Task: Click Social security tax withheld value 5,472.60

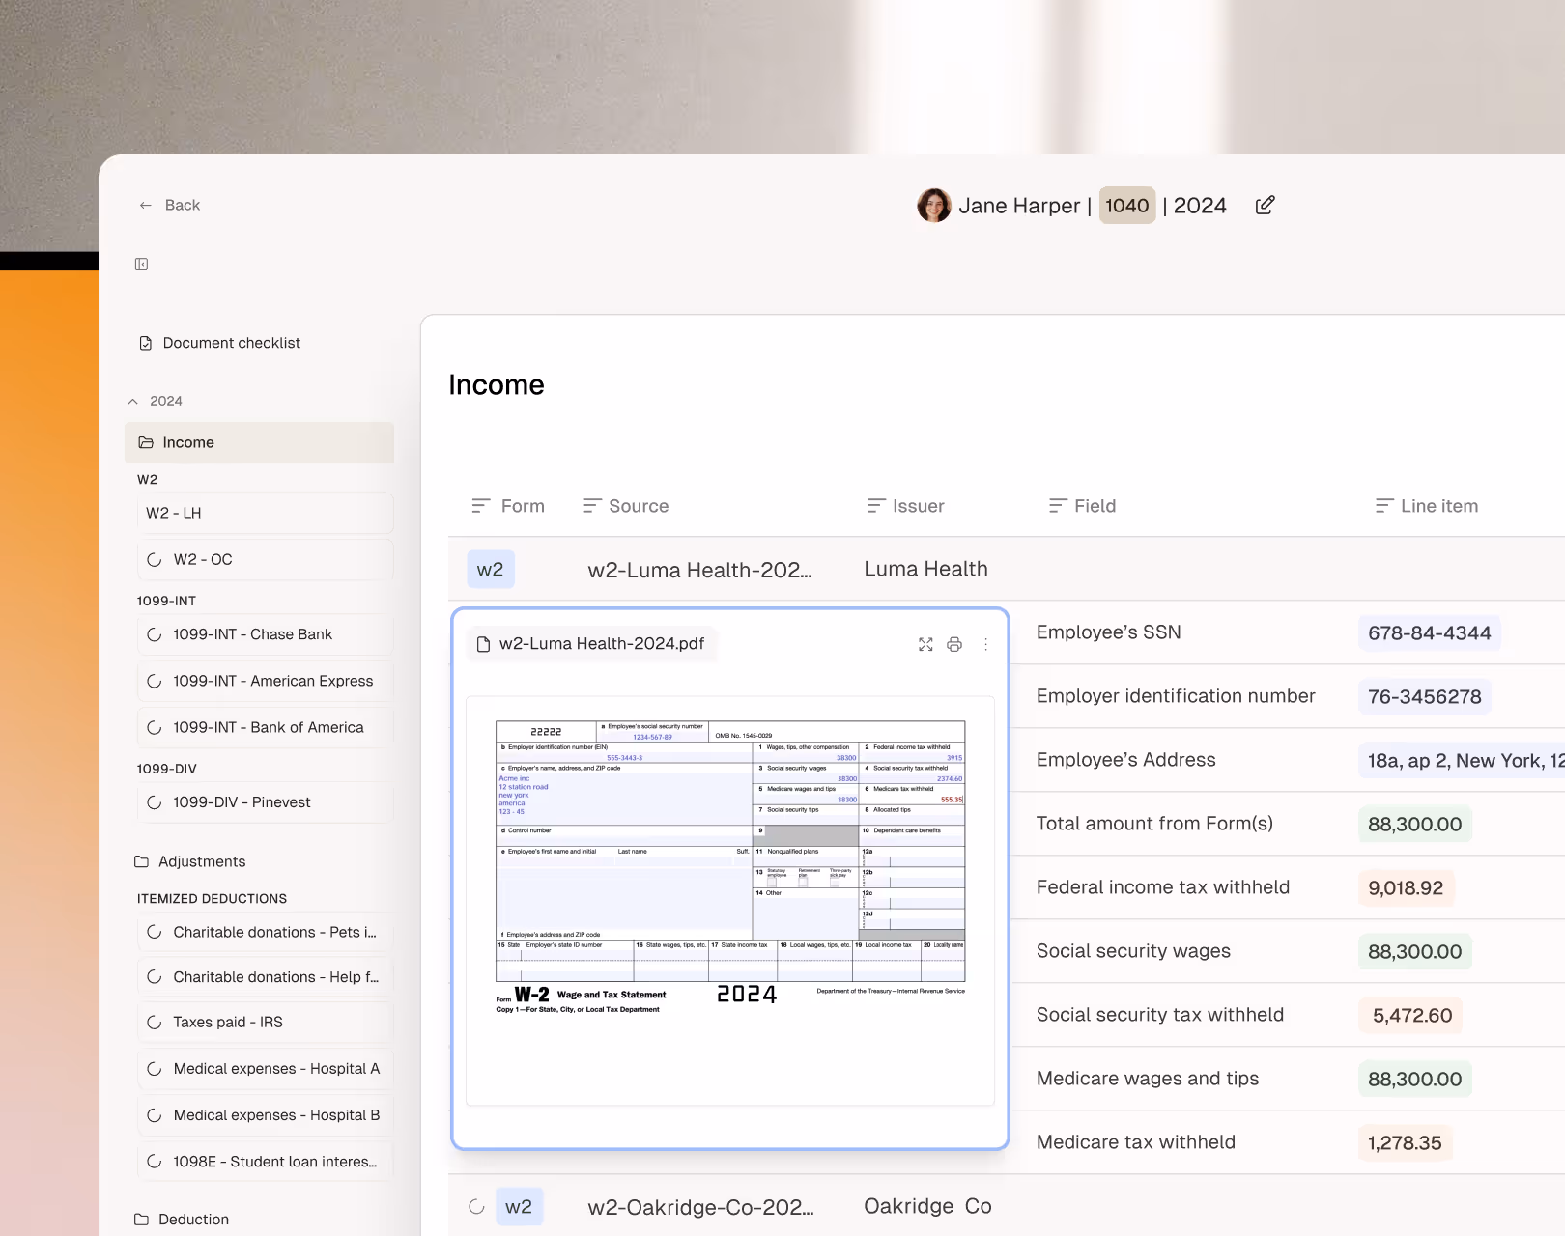Action: pyautogui.click(x=1411, y=1016)
